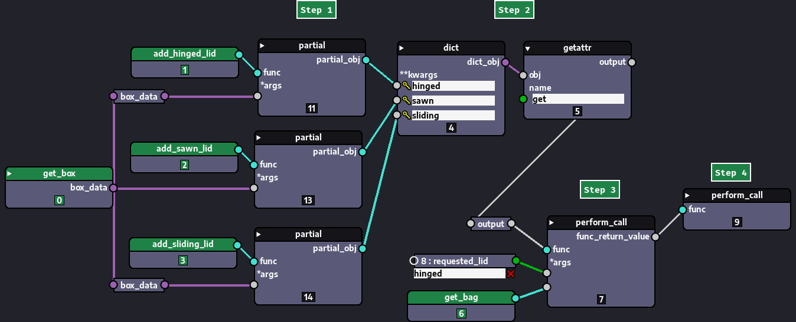This screenshot has width=796, height=322.
Task: Expand the dict node
Action: (402, 48)
